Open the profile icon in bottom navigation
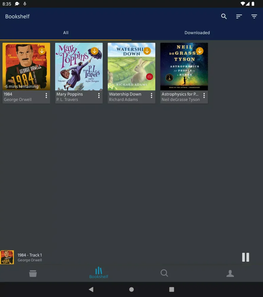 tap(230, 273)
